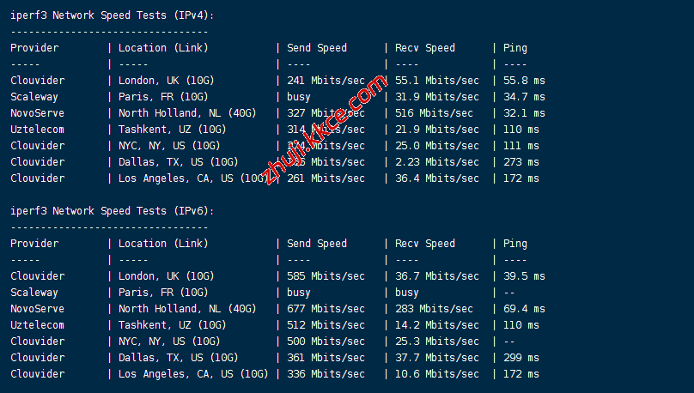Click the 55.8 ms ping value

click(524, 81)
